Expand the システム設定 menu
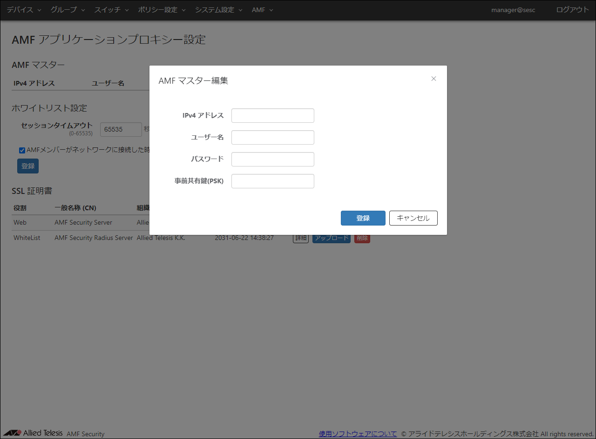The height and width of the screenshot is (439, 596). pos(215,9)
